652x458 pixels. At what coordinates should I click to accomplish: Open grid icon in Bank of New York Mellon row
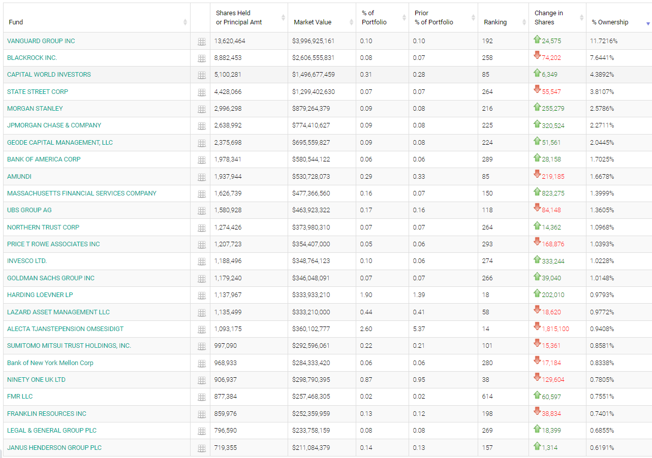pos(201,364)
